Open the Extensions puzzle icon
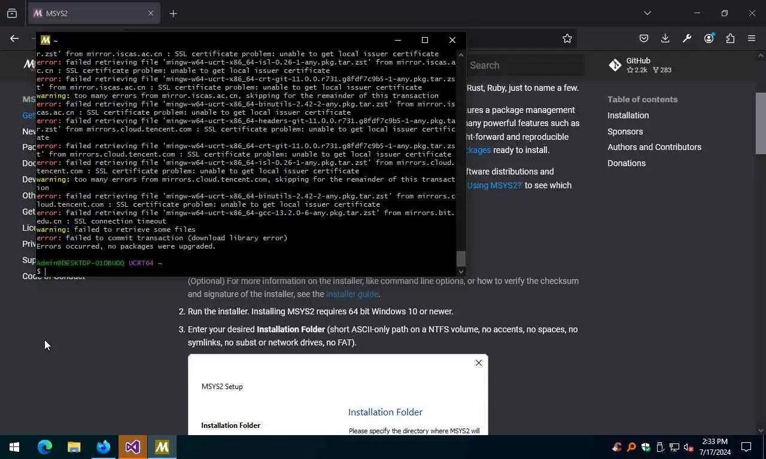 (730, 38)
